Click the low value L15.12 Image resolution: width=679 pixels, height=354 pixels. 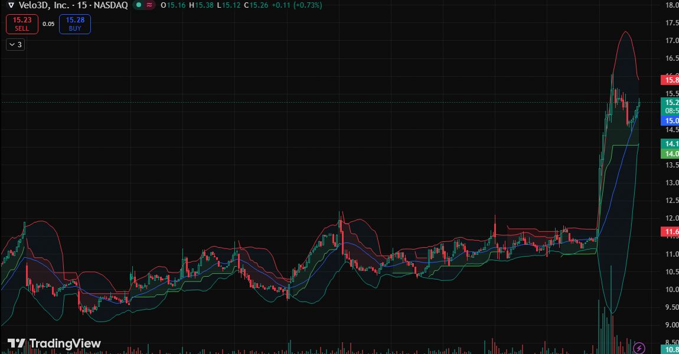(228, 5)
